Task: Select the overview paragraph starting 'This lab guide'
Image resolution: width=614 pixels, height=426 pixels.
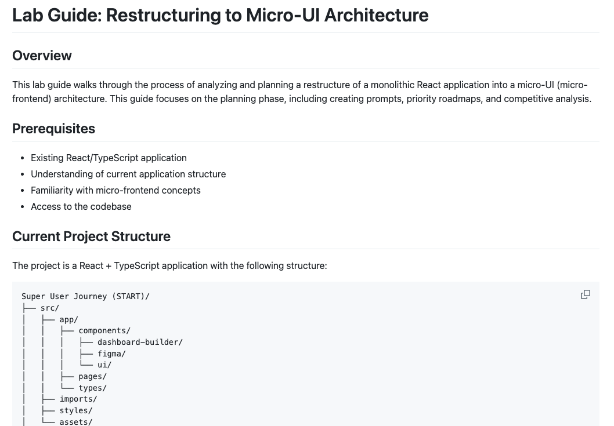Action: (x=302, y=92)
